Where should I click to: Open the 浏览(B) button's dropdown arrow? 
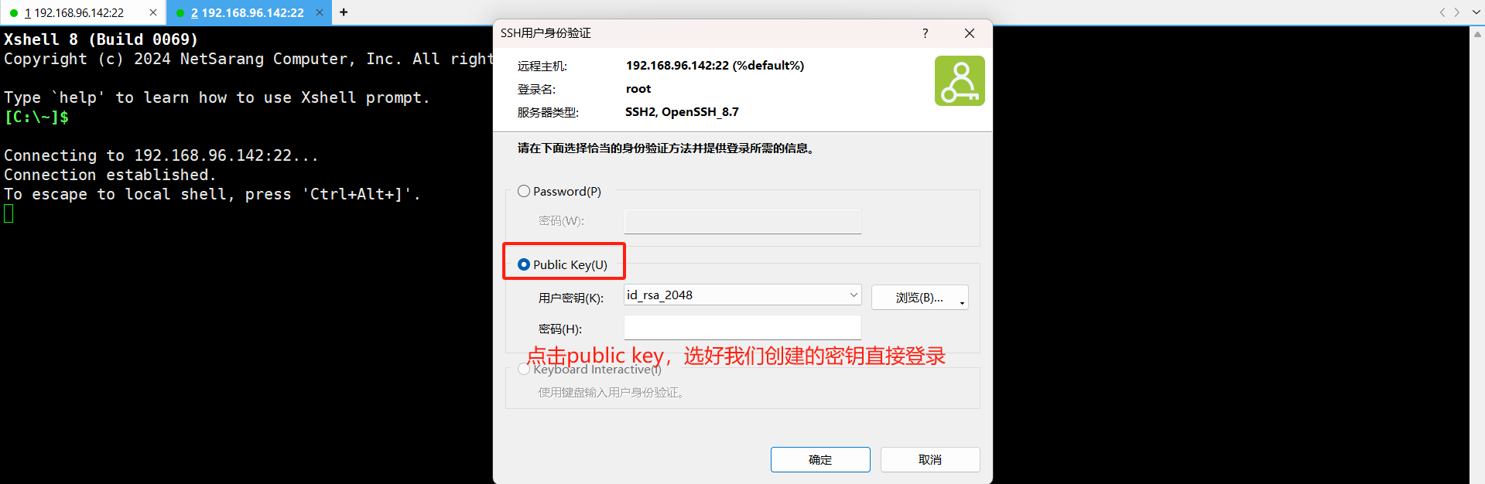962,302
